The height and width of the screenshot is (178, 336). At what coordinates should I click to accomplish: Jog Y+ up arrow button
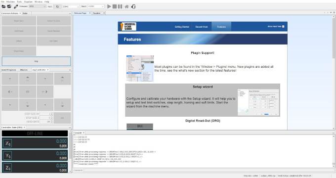tap(28, 79)
